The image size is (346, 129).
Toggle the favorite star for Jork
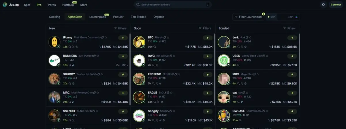click(250, 38)
